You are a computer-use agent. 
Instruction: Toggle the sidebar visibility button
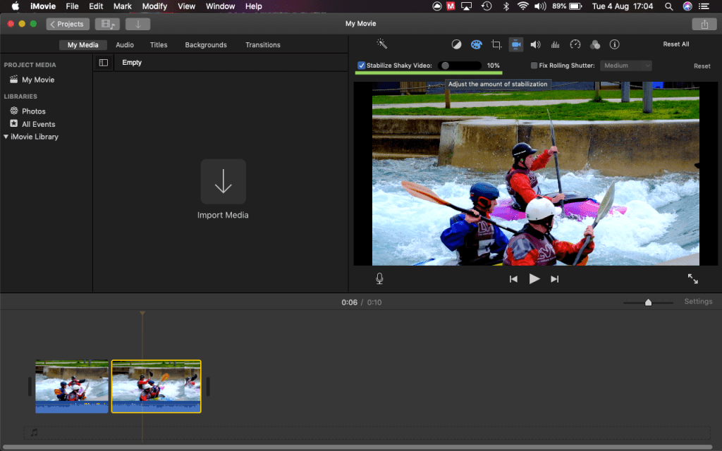[x=104, y=63]
